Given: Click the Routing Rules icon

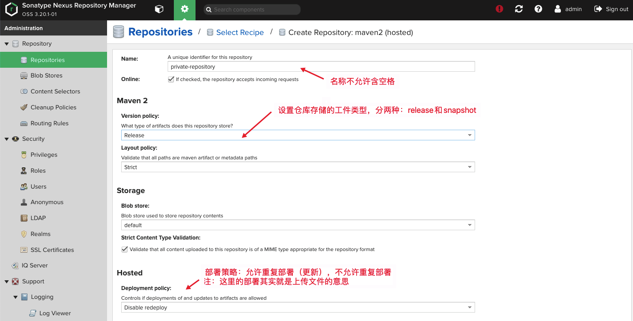Looking at the screenshot, I should 24,124.
